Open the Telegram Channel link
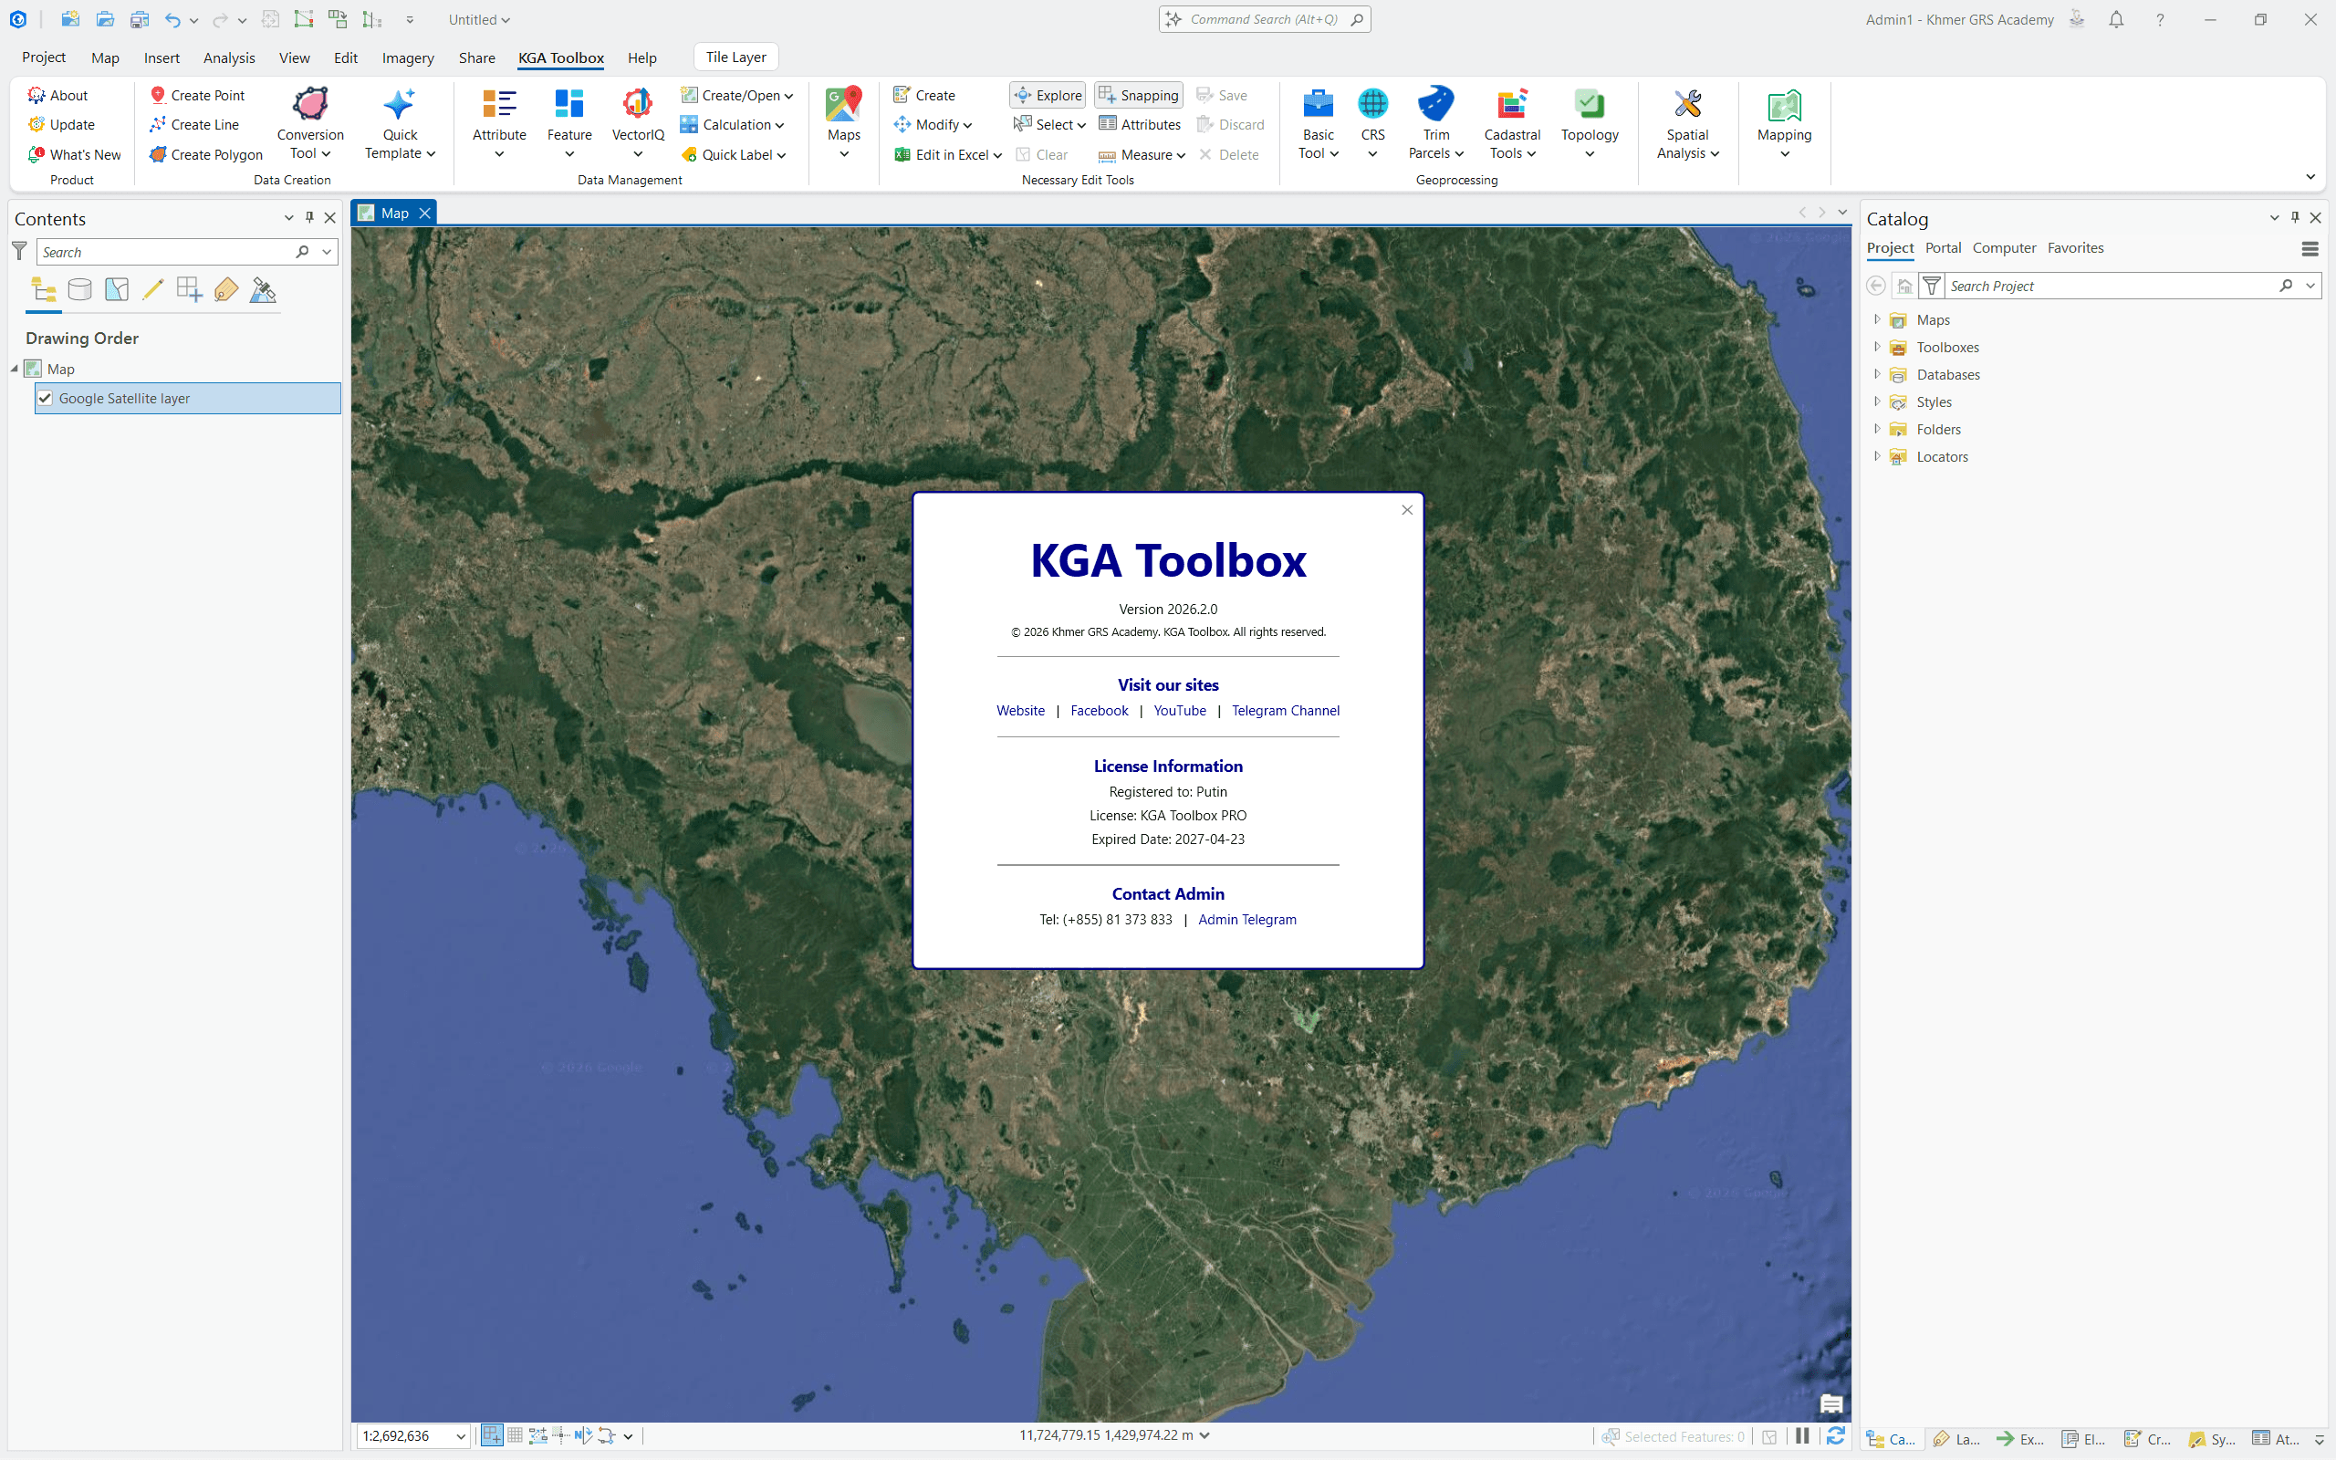 pos(1285,711)
